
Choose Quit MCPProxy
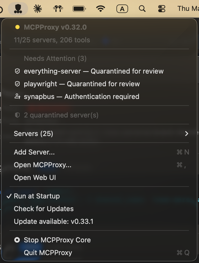click(x=99, y=253)
